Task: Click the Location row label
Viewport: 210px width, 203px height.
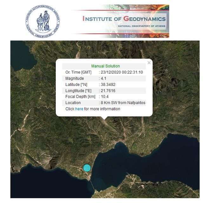Action: [x=73, y=103]
